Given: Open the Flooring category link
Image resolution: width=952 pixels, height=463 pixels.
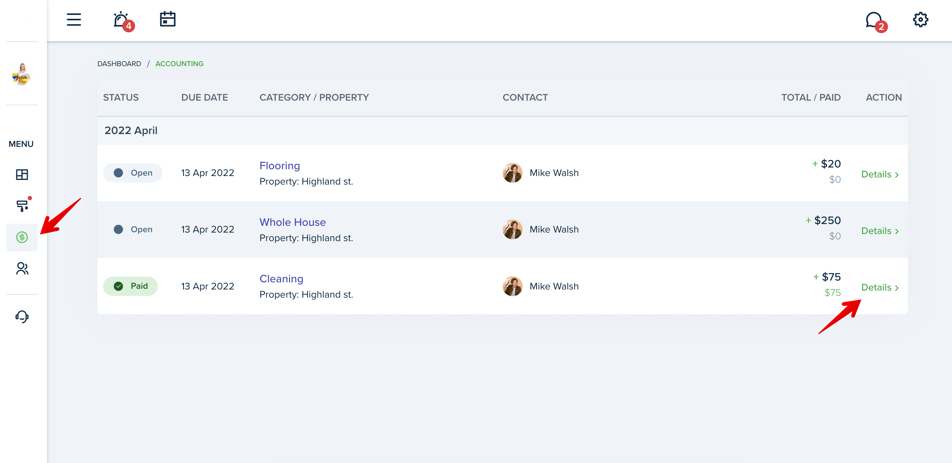Looking at the screenshot, I should point(279,165).
